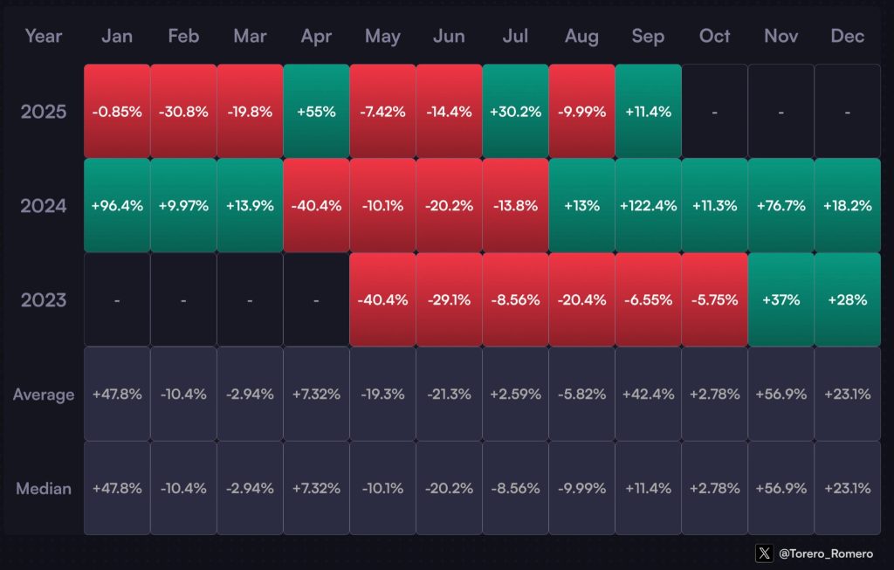894x570 pixels.
Task: Select the Sep column header
Action: 648,36
